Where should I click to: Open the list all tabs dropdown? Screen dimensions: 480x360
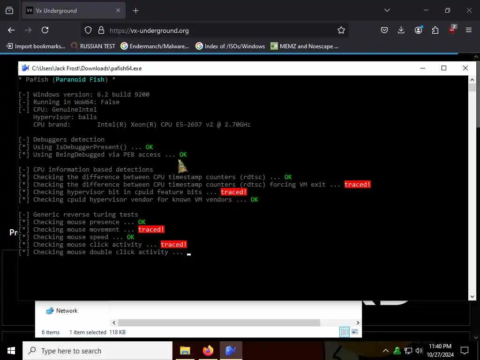387,10
